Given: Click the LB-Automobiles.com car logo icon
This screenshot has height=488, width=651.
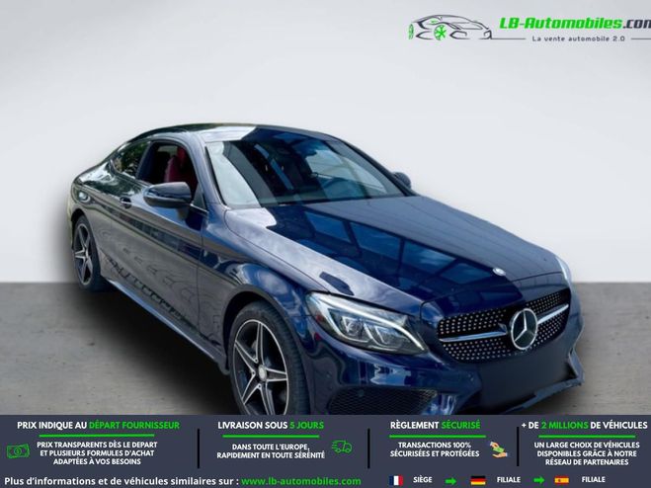Looking at the screenshot, I should pyautogui.click(x=450, y=28).
